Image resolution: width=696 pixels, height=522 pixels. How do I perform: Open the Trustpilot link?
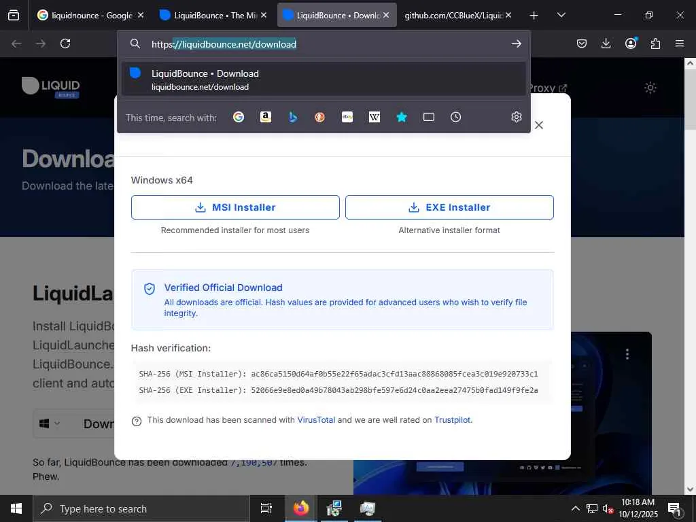pyautogui.click(x=452, y=420)
